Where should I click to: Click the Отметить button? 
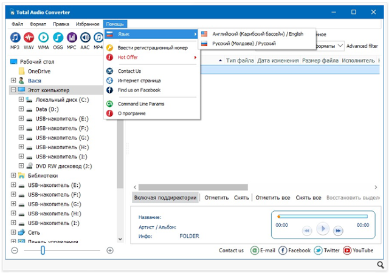click(x=216, y=198)
